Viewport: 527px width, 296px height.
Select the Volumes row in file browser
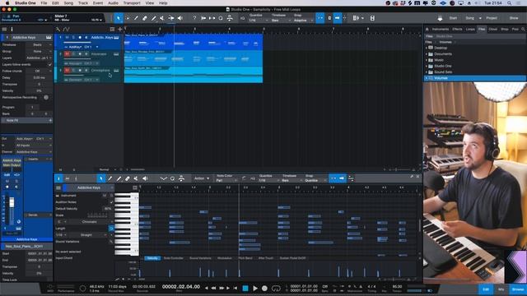(x=475, y=78)
